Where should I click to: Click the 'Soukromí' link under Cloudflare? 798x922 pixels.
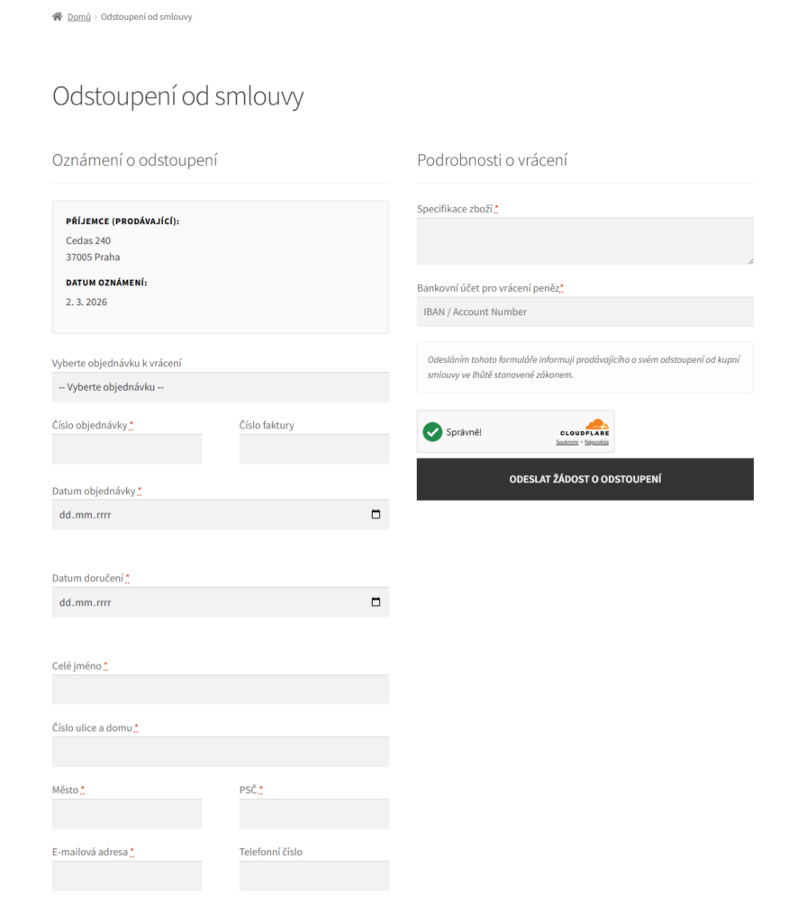pos(567,439)
